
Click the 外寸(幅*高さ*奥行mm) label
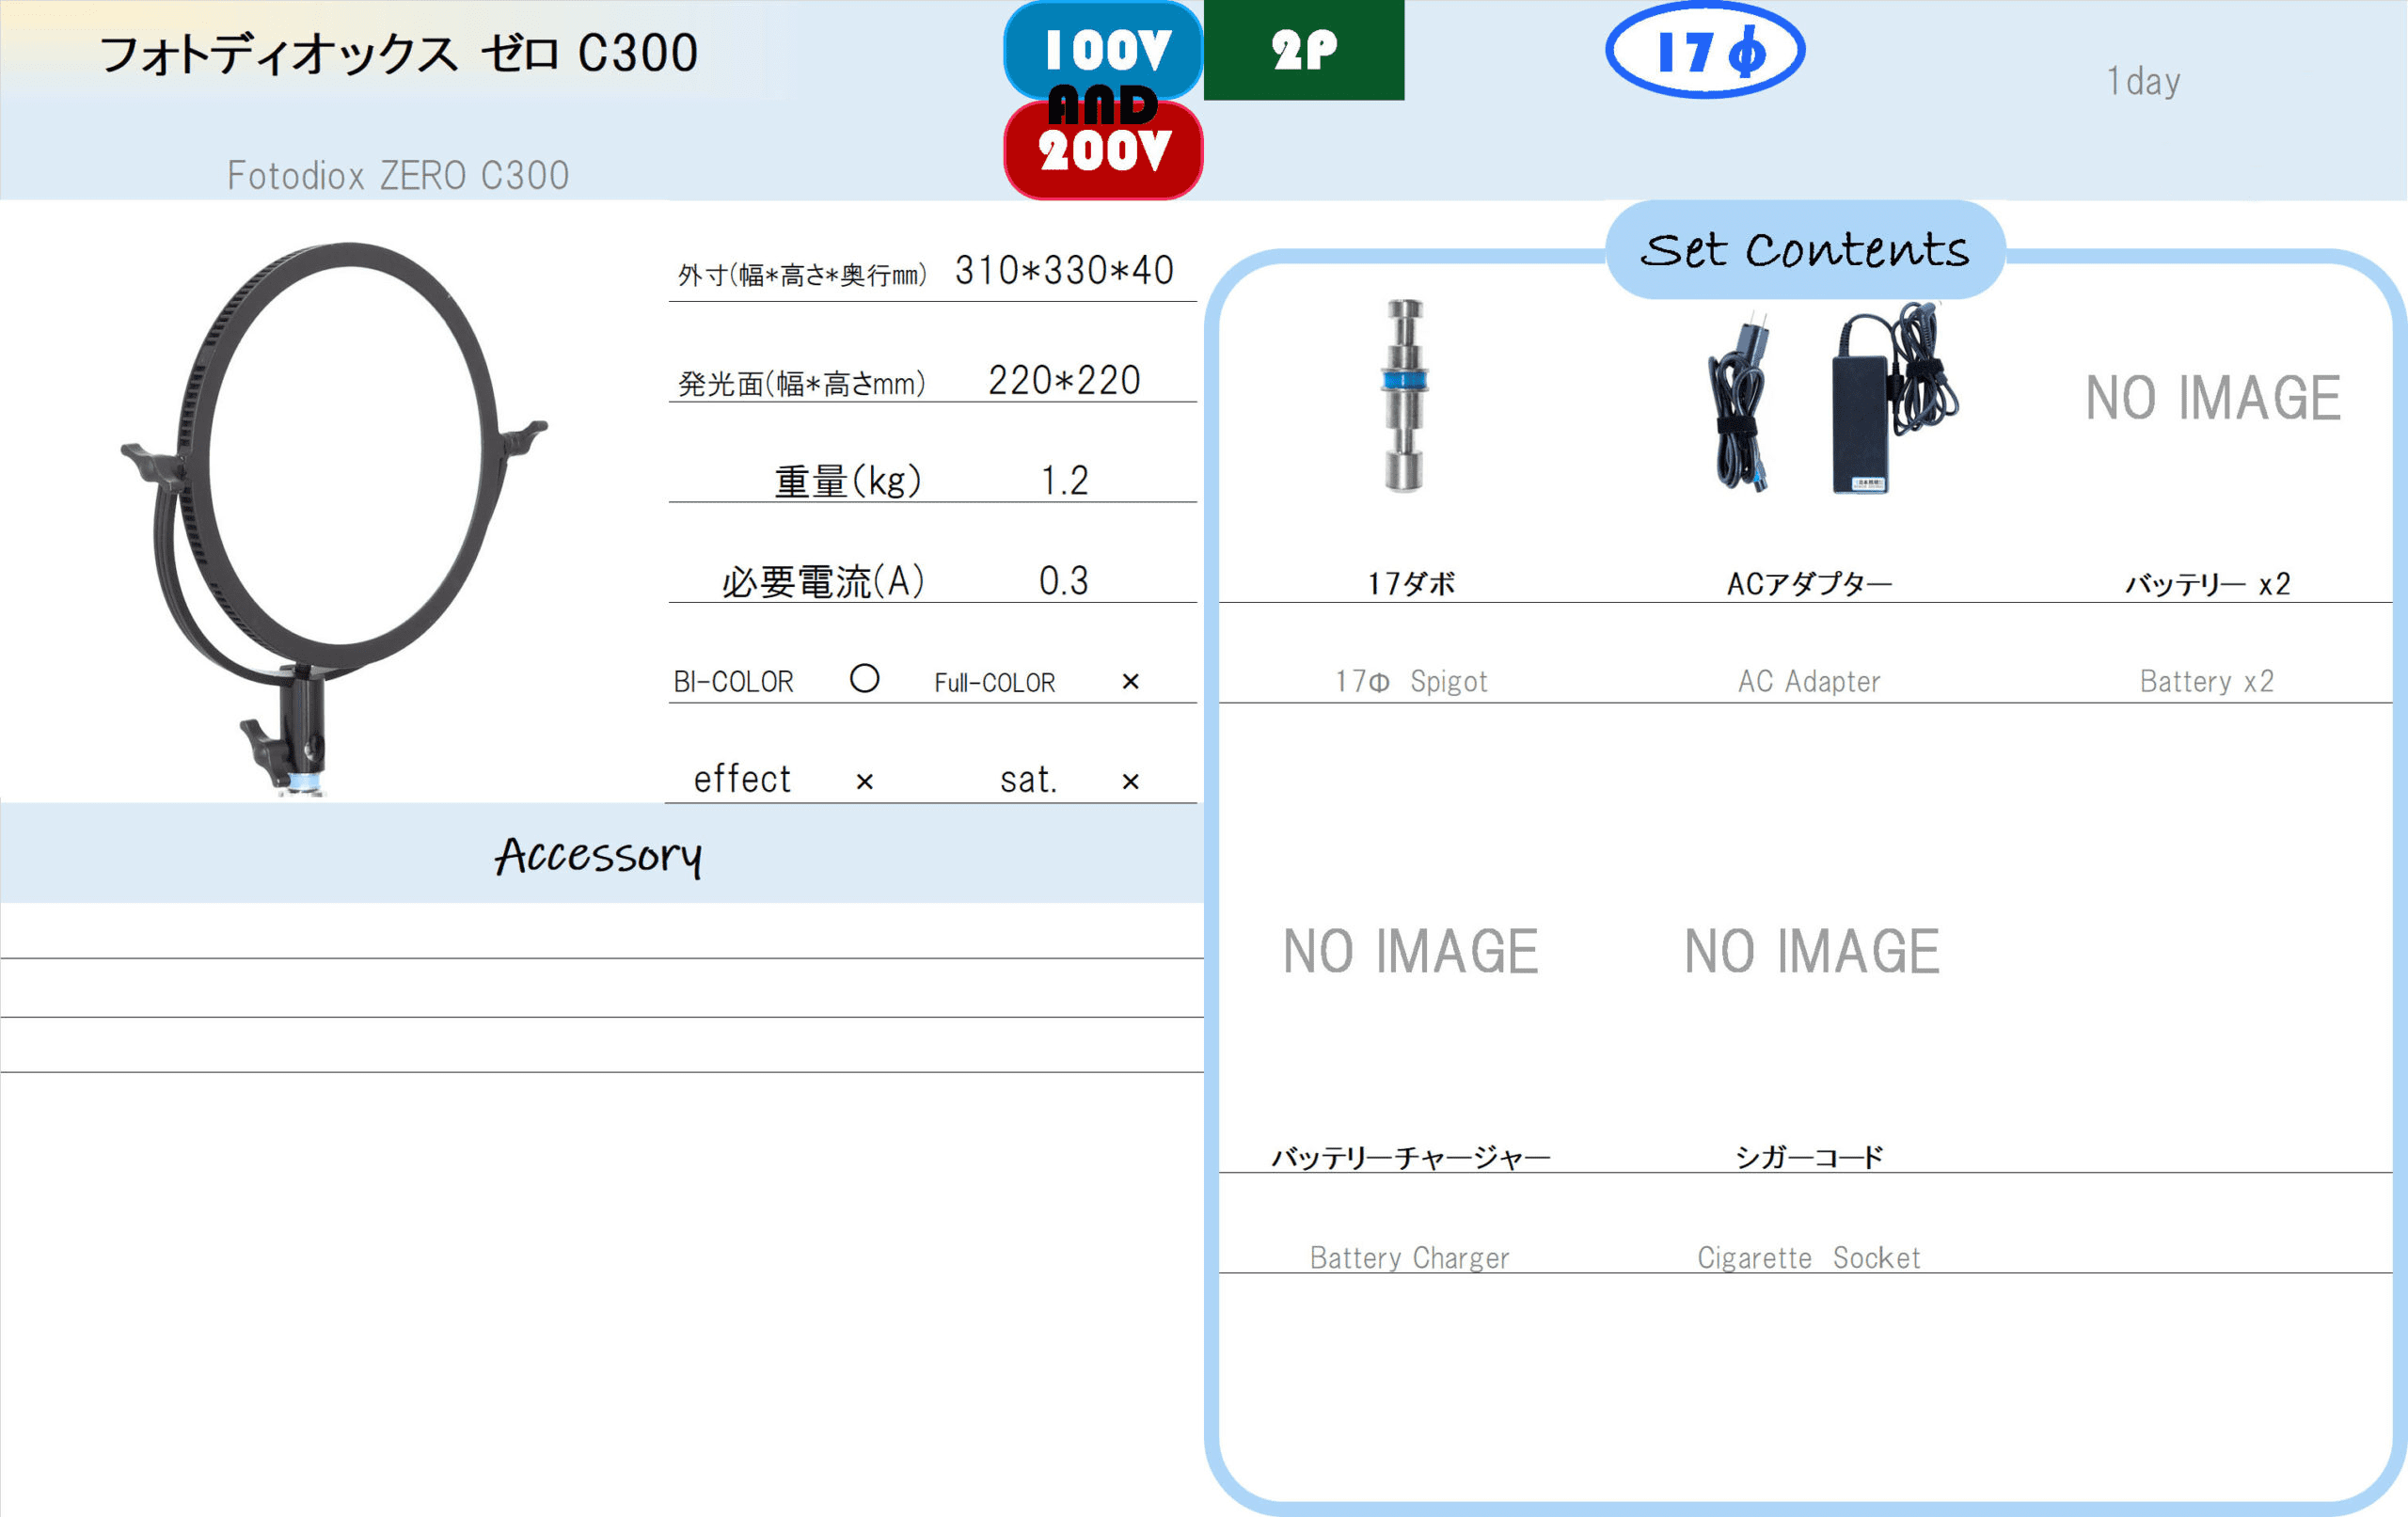click(x=802, y=275)
